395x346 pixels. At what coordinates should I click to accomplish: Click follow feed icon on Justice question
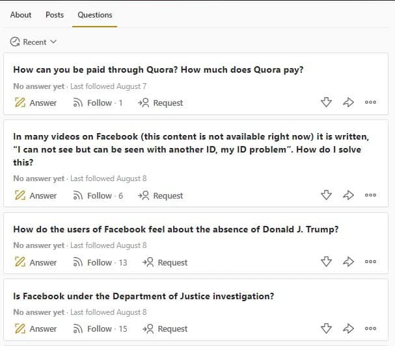coord(77,328)
